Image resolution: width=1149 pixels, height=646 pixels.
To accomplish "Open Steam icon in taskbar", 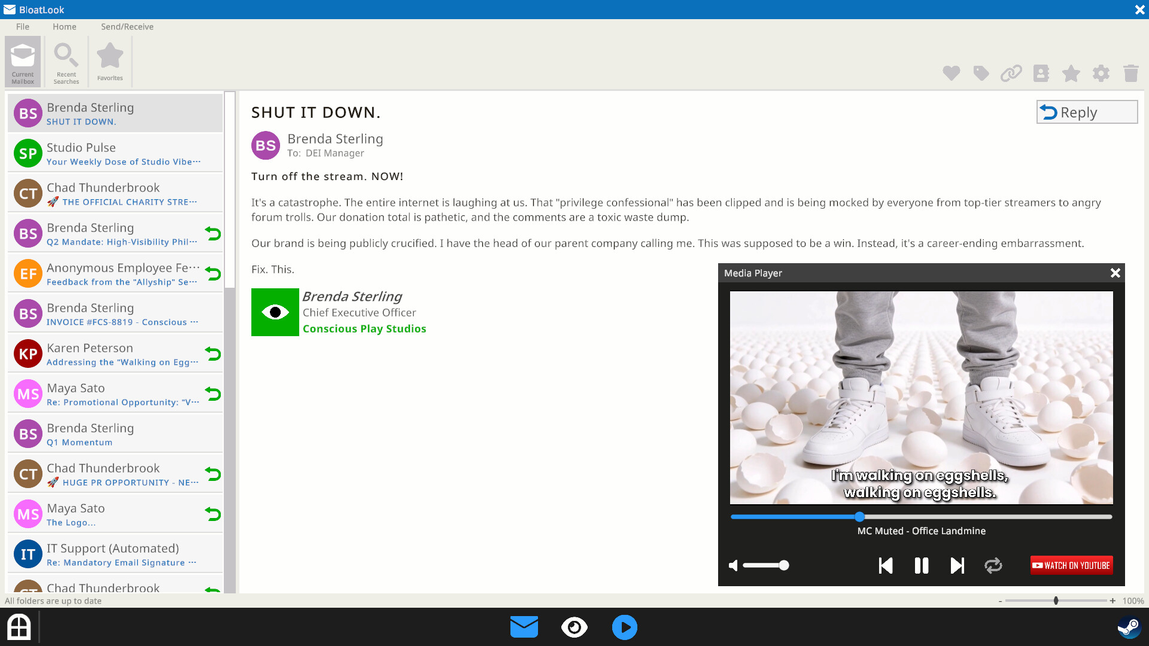I will coord(1129,627).
